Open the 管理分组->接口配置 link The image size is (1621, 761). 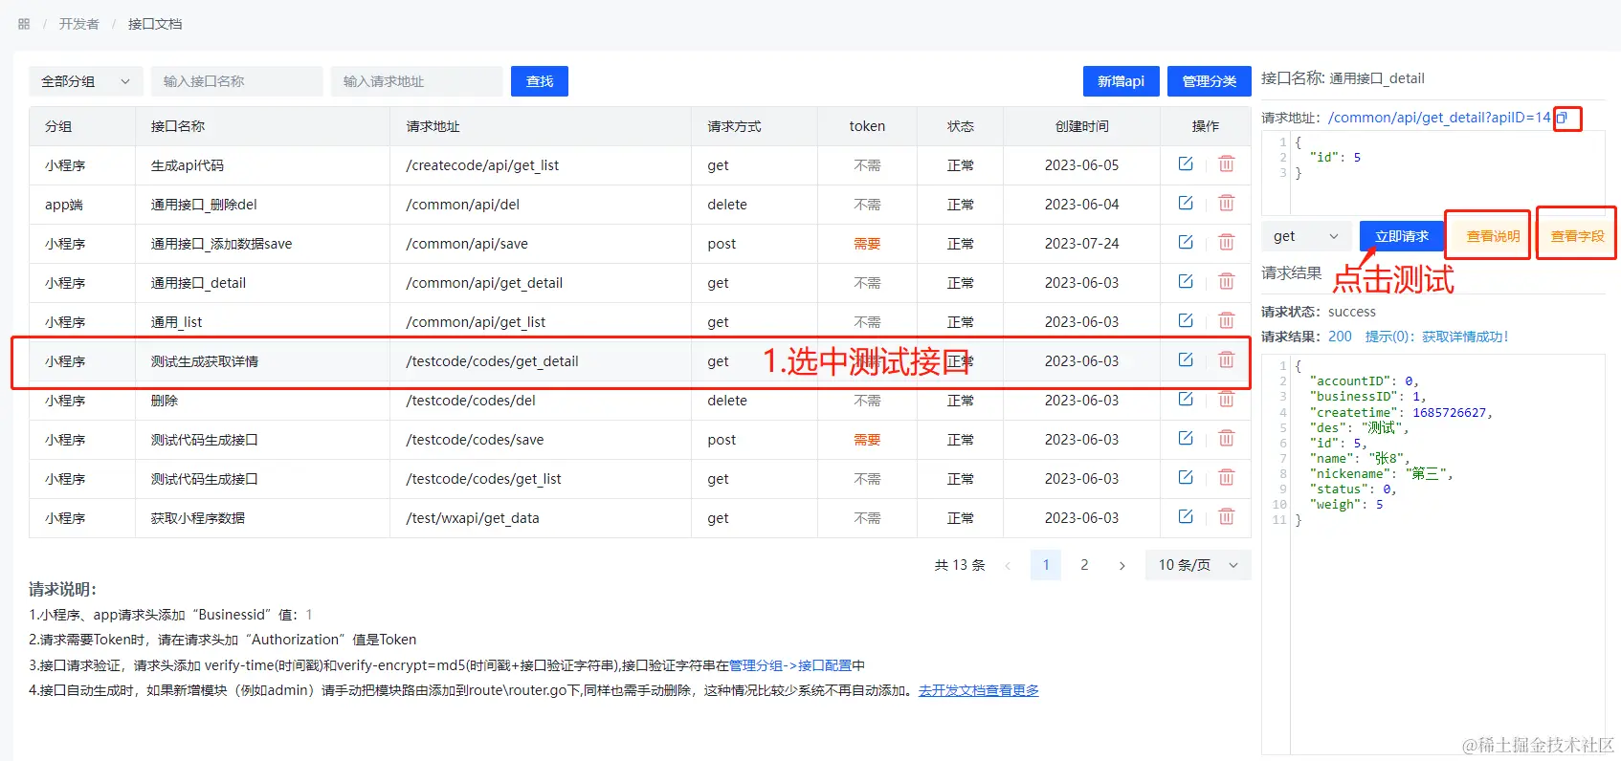pos(790,665)
